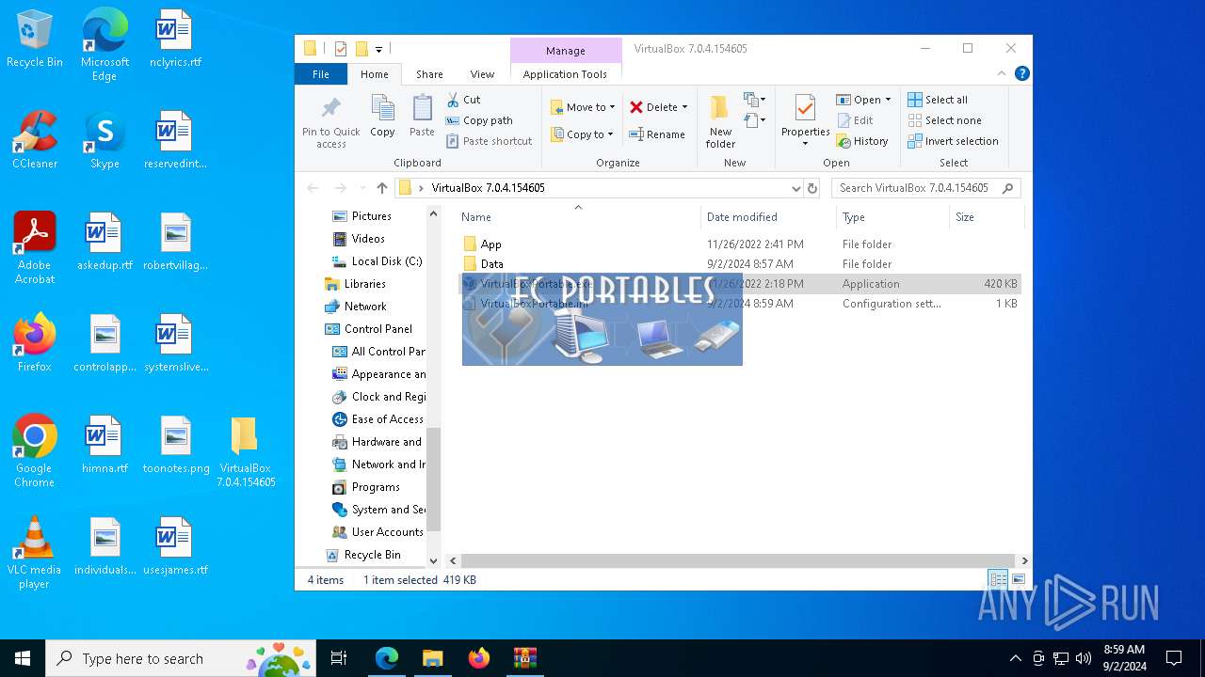The image size is (1205, 677).
Task: Collapse the ribbon with chevron
Action: [1002, 73]
